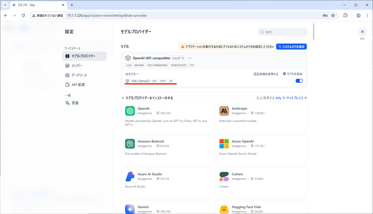Screen dimensions: 373x214
Task: Click the 4K context tag on NAI Llama32
Action: [x=171, y=81]
